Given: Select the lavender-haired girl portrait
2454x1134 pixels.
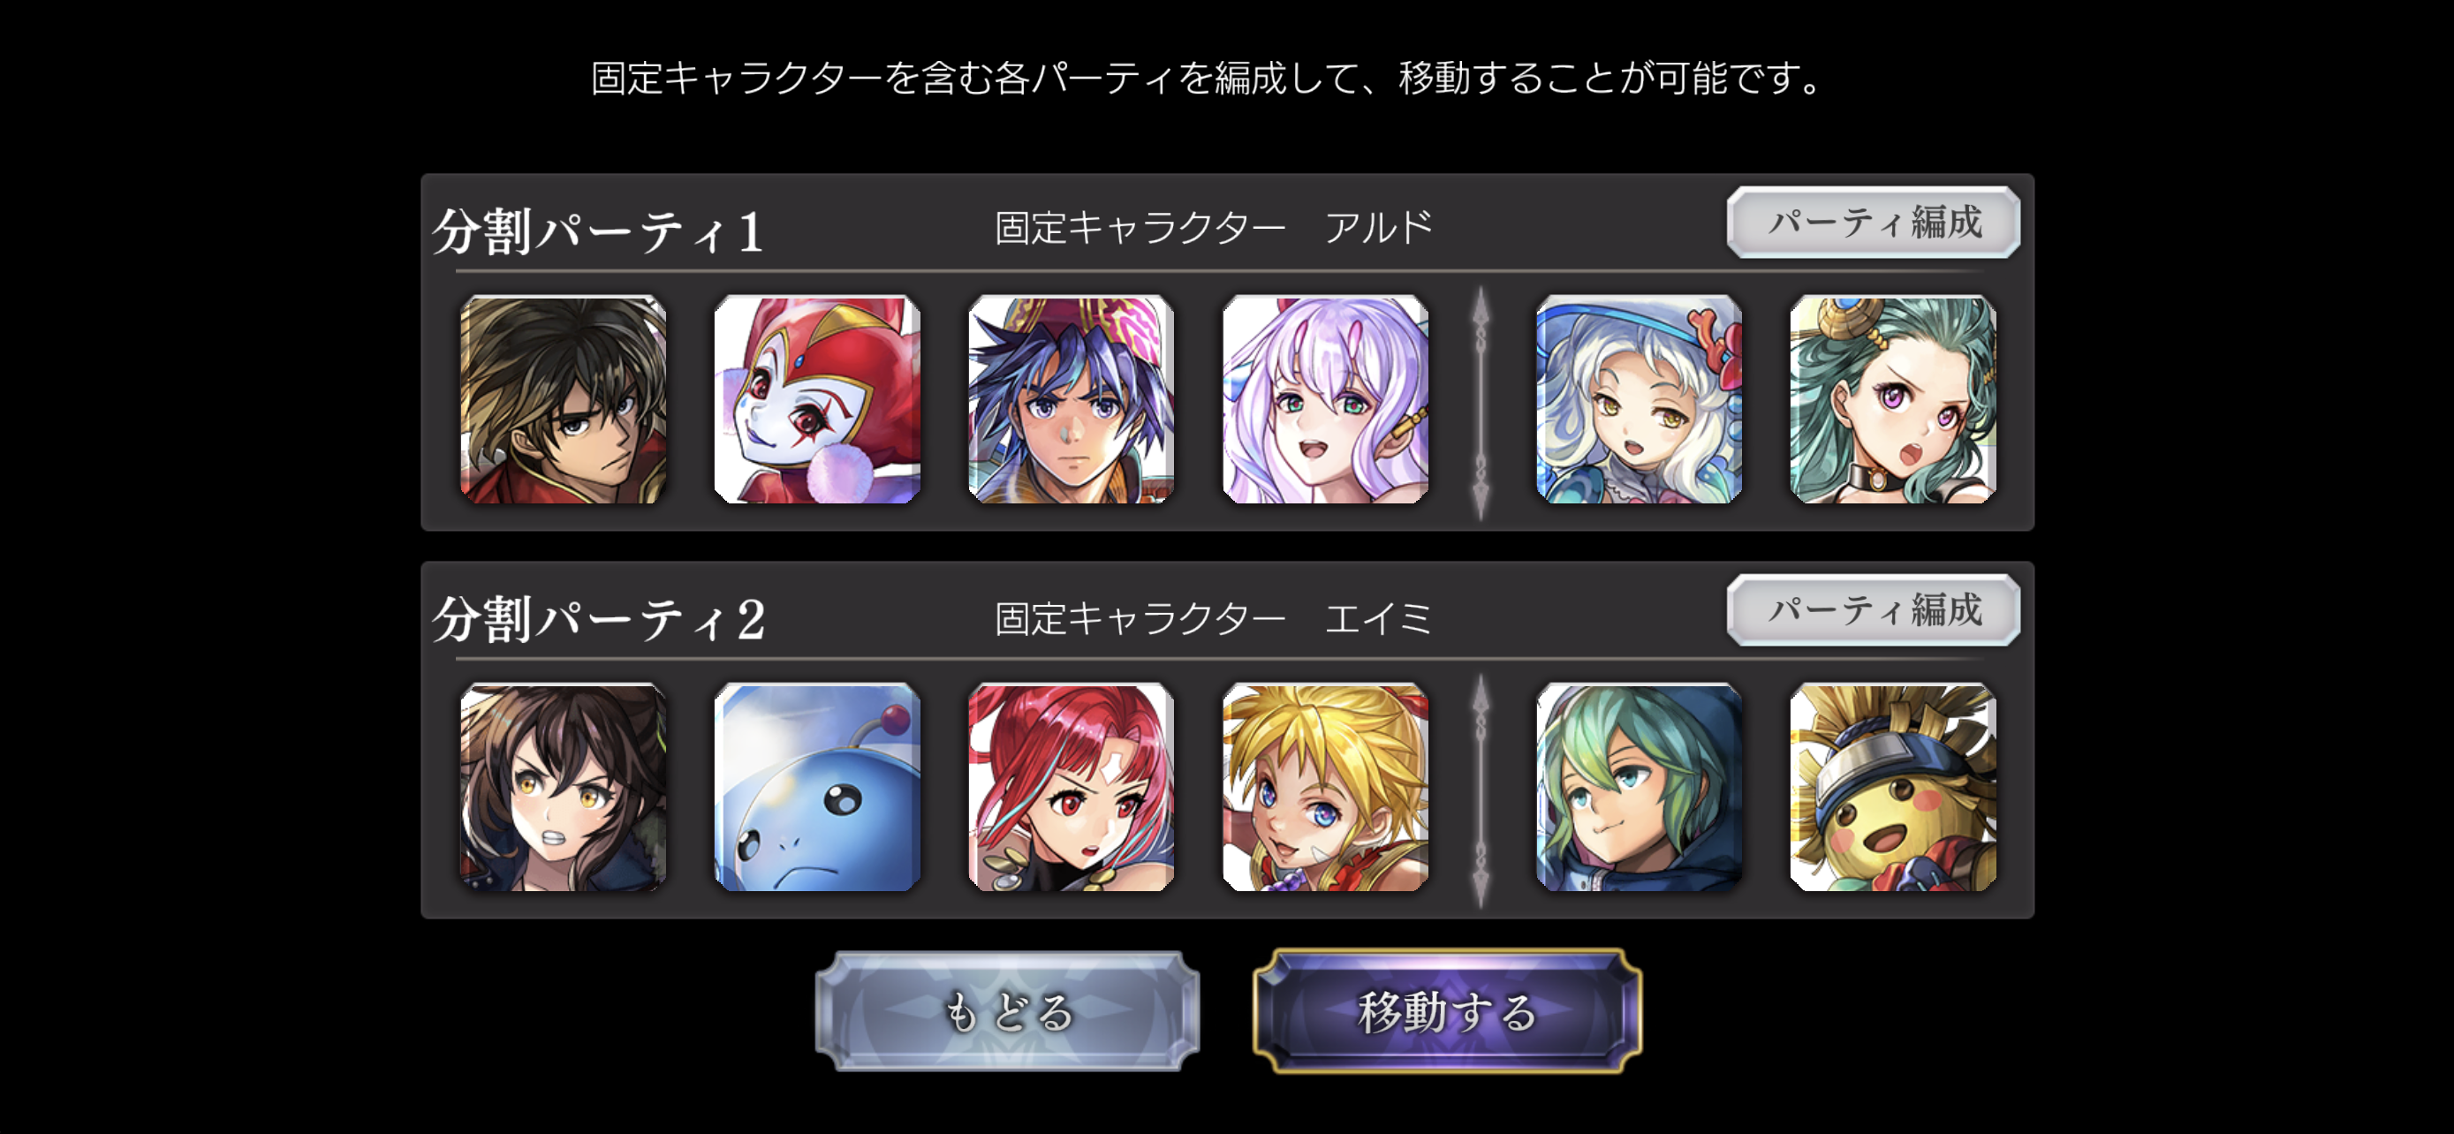Looking at the screenshot, I should pyautogui.click(x=1325, y=400).
